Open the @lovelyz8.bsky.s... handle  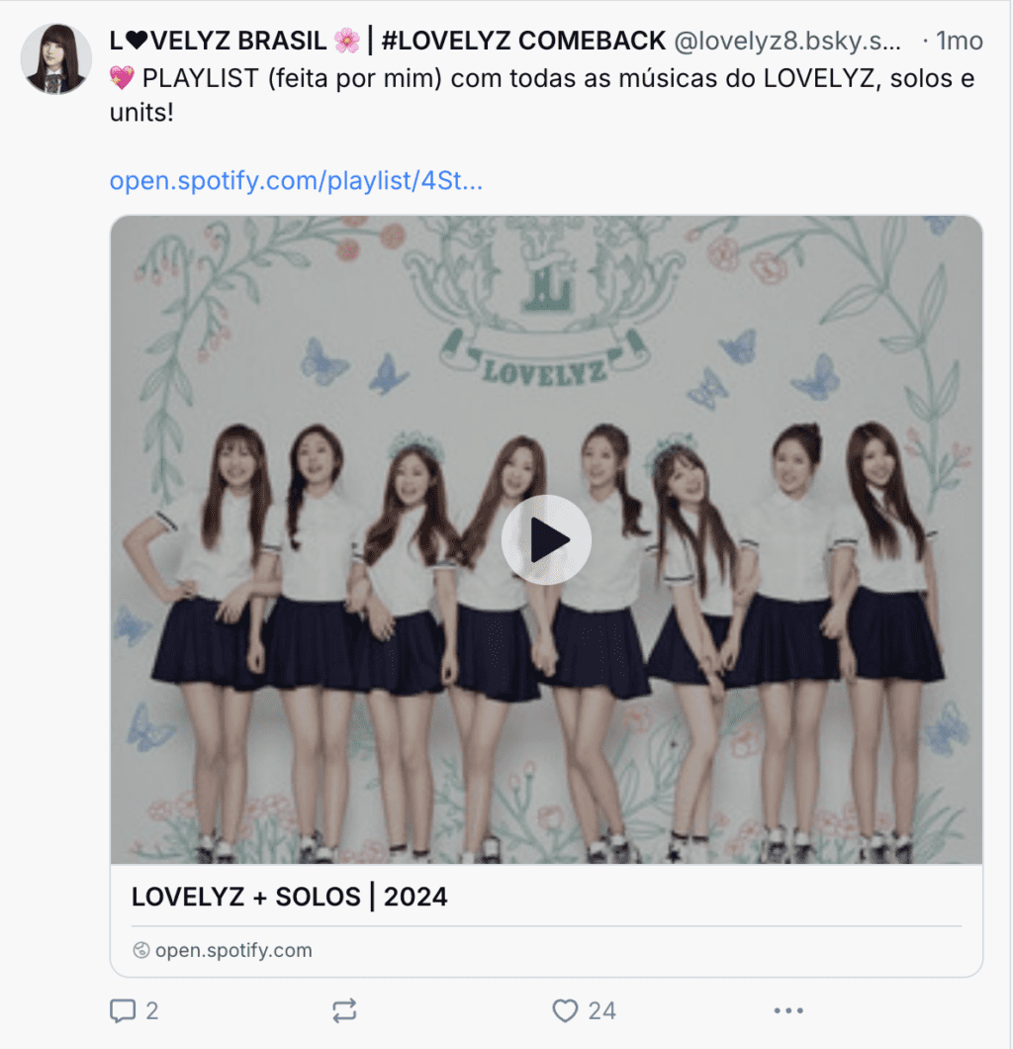pos(787,41)
